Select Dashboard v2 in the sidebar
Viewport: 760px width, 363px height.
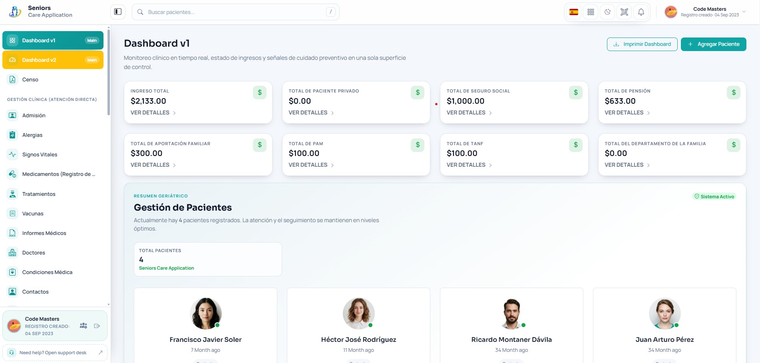click(x=53, y=60)
